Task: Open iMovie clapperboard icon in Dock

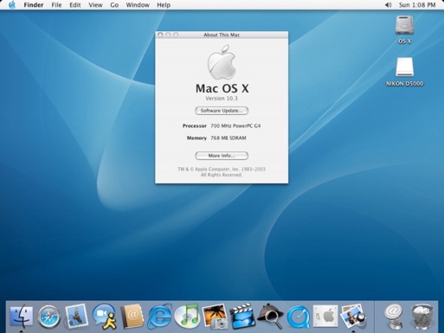Action: point(242,317)
